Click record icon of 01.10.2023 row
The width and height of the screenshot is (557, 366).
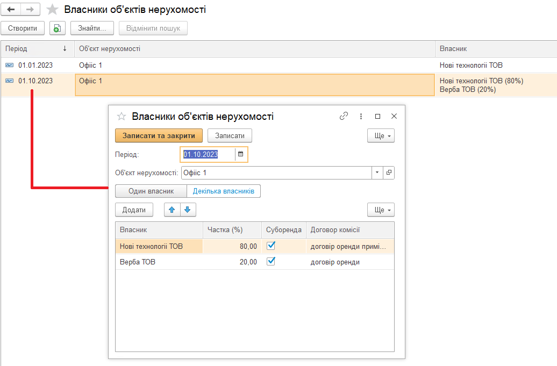click(x=10, y=81)
